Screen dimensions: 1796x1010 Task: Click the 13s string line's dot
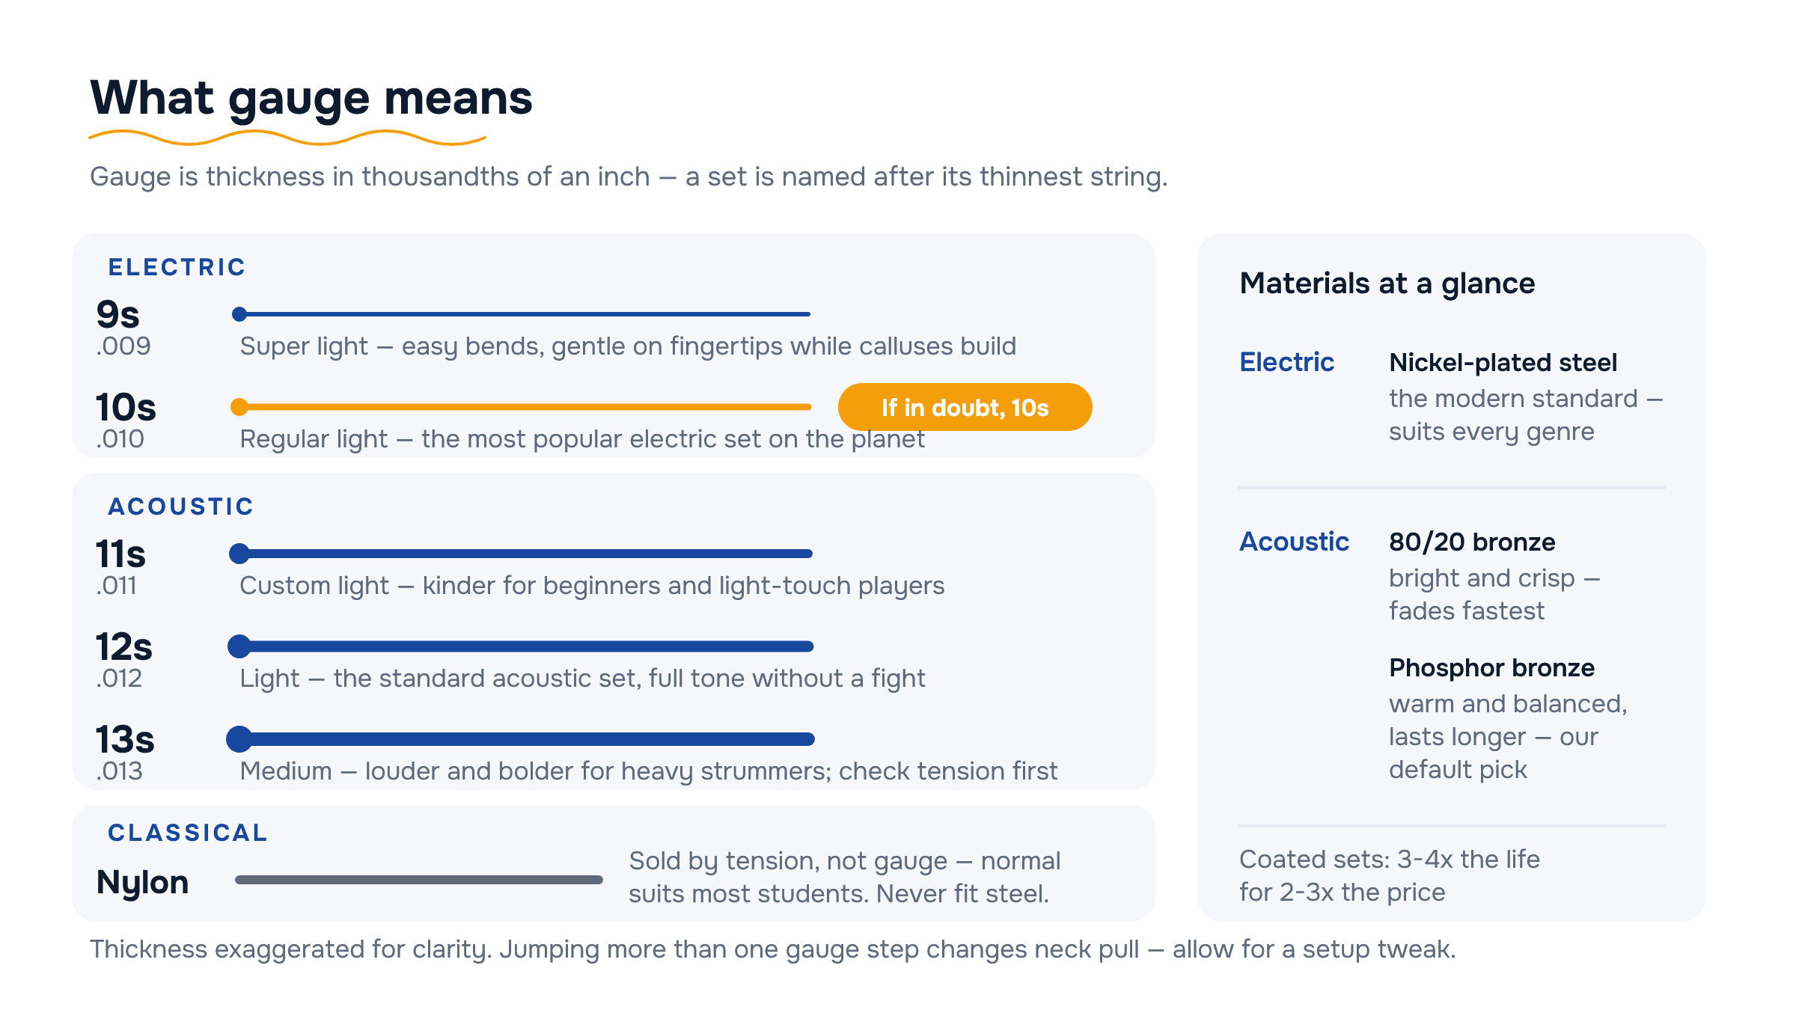pyautogui.click(x=239, y=739)
